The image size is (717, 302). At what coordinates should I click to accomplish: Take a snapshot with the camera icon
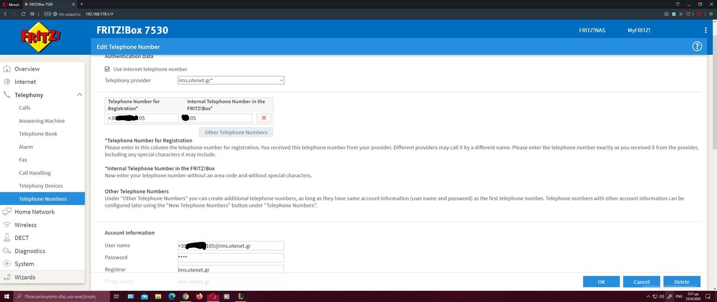click(666, 13)
